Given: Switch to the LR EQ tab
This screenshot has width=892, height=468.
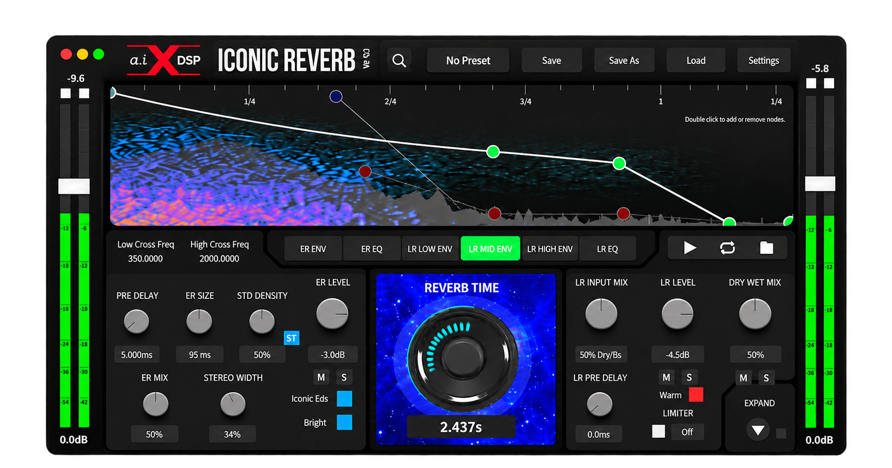Looking at the screenshot, I should pyautogui.click(x=607, y=249).
